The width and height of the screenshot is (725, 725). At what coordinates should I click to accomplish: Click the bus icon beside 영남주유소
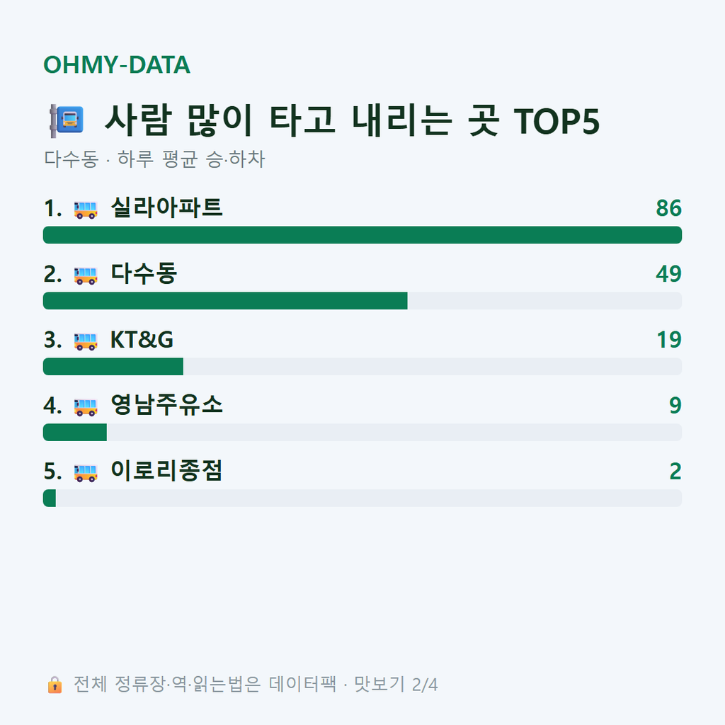pyautogui.click(x=86, y=407)
